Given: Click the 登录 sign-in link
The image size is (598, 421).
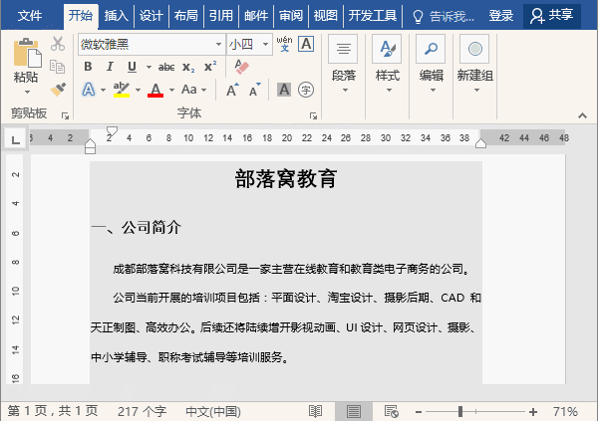Looking at the screenshot, I should point(501,16).
